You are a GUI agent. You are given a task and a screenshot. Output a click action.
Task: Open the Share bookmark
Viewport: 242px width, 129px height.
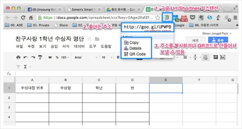click(61, 25)
